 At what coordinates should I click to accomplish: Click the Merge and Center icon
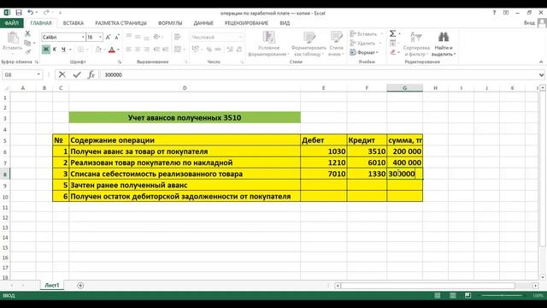point(178,50)
